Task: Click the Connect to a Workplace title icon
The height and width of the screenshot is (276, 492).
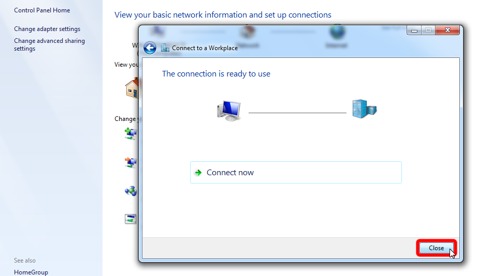Action: pyautogui.click(x=165, y=48)
